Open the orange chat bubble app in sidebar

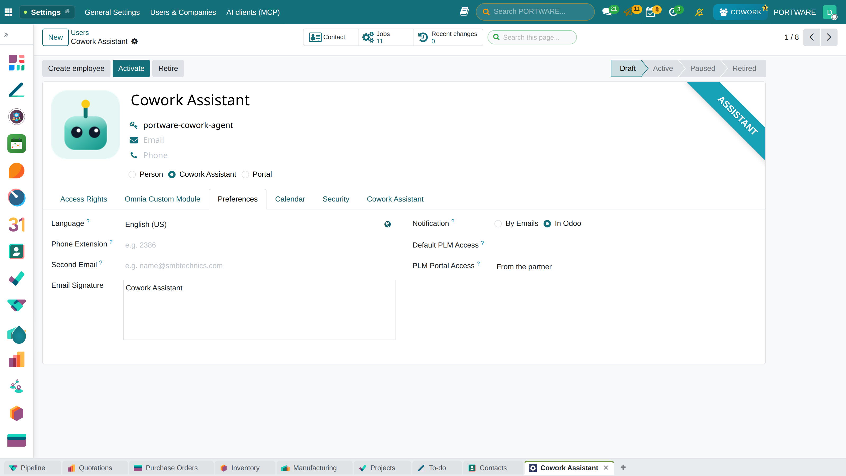(x=16, y=171)
